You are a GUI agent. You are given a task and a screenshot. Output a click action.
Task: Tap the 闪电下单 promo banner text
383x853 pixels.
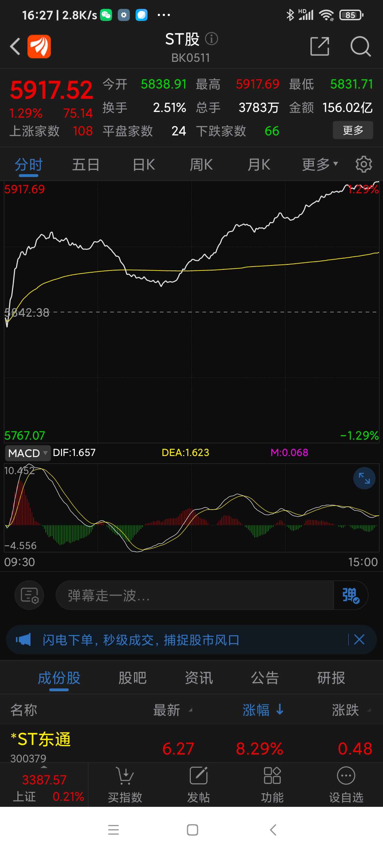141,640
